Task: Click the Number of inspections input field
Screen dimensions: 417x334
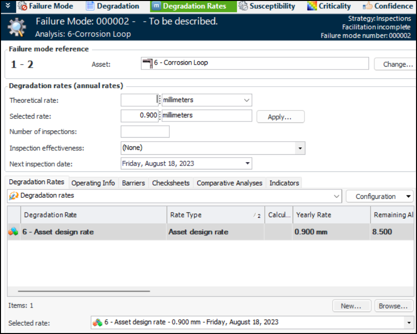Action: pos(145,132)
